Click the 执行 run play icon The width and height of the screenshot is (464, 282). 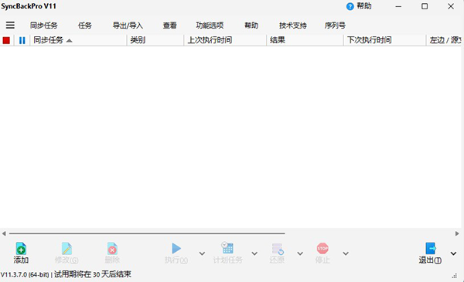(x=176, y=248)
